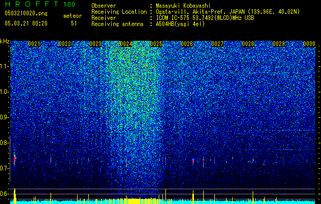Click the Receiving antenna label
The width and height of the screenshot is (321, 204).
tap(117, 24)
